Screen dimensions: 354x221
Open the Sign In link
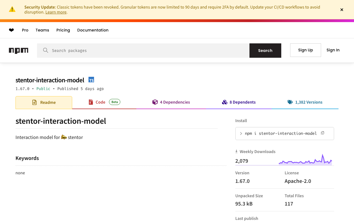tap(333, 50)
